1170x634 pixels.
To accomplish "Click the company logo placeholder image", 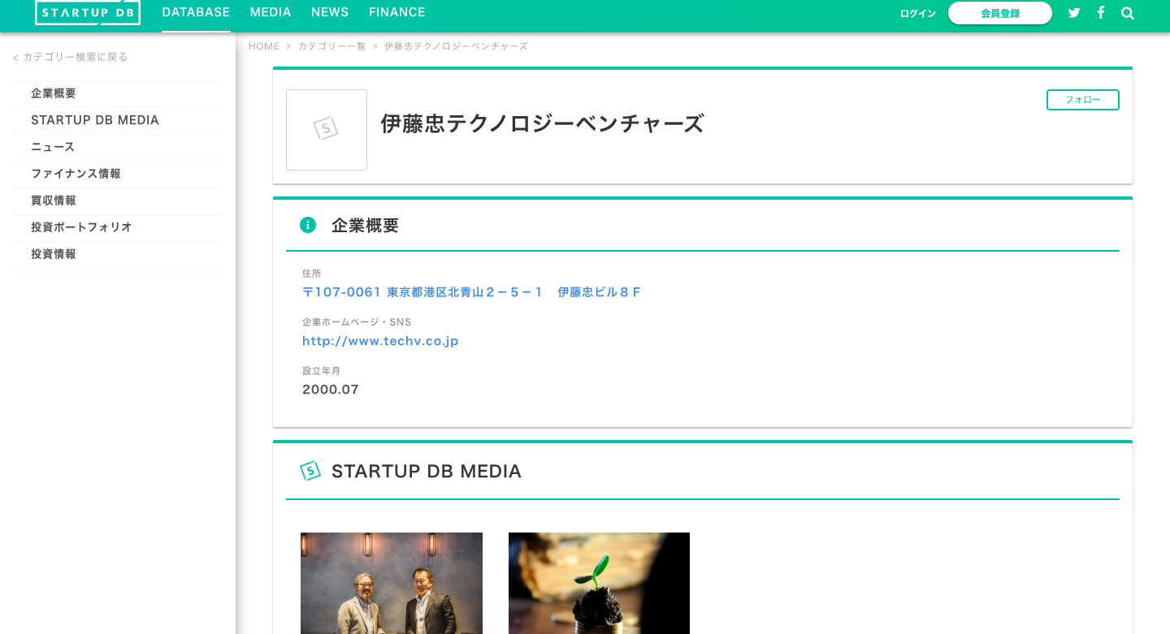I will pos(327,129).
